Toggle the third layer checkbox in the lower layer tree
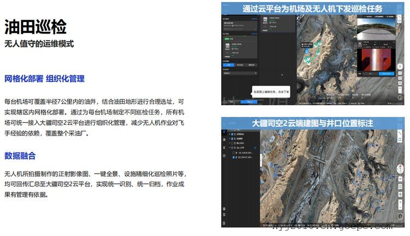410x236 pixels. click(232, 144)
